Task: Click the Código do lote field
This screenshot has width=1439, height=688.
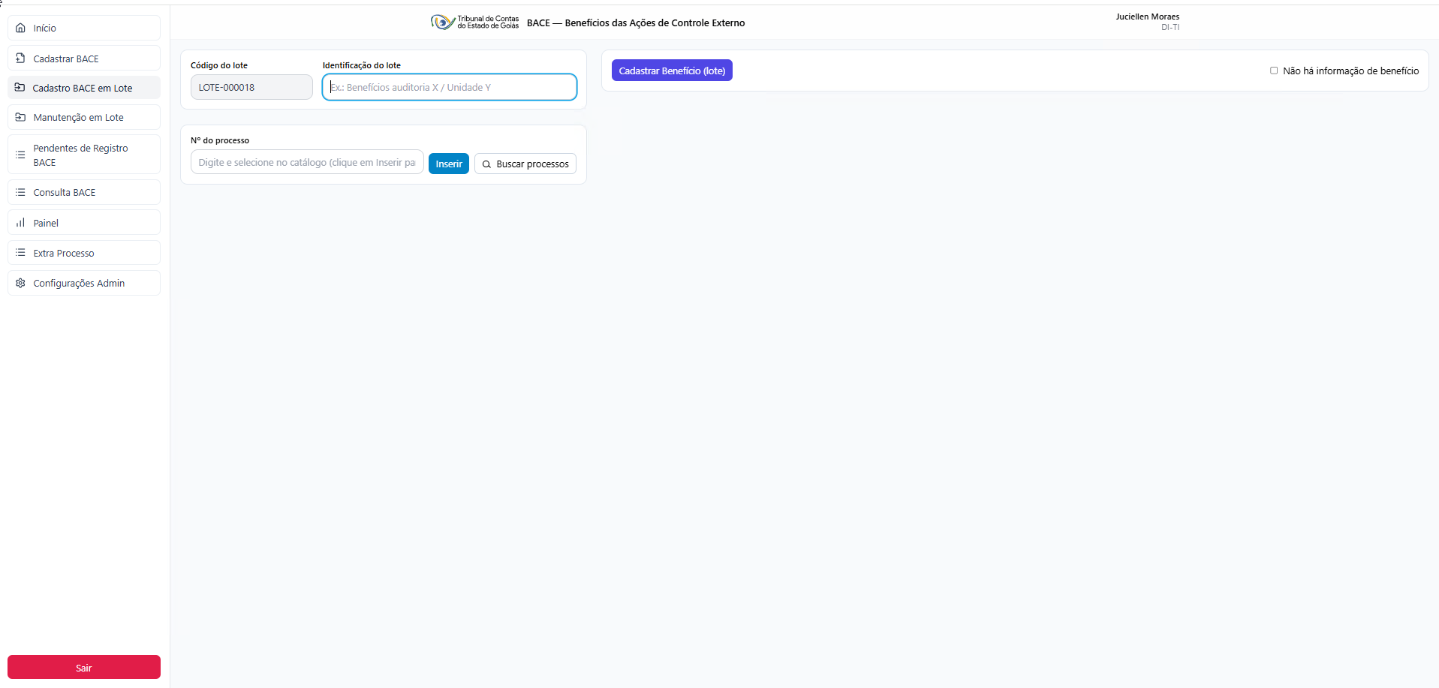Action: coord(251,88)
